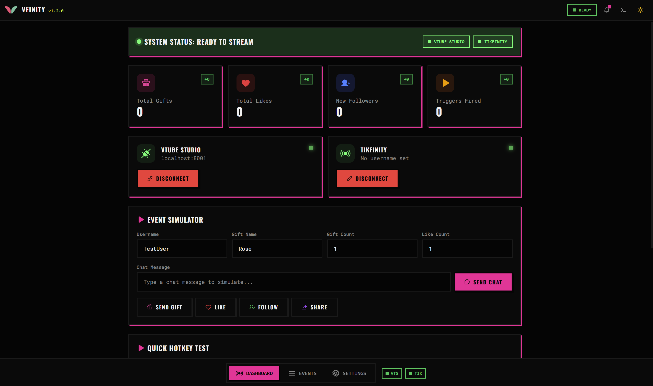Image resolution: width=653 pixels, height=386 pixels.
Task: Open the notifications bell
Action: pyautogui.click(x=607, y=10)
